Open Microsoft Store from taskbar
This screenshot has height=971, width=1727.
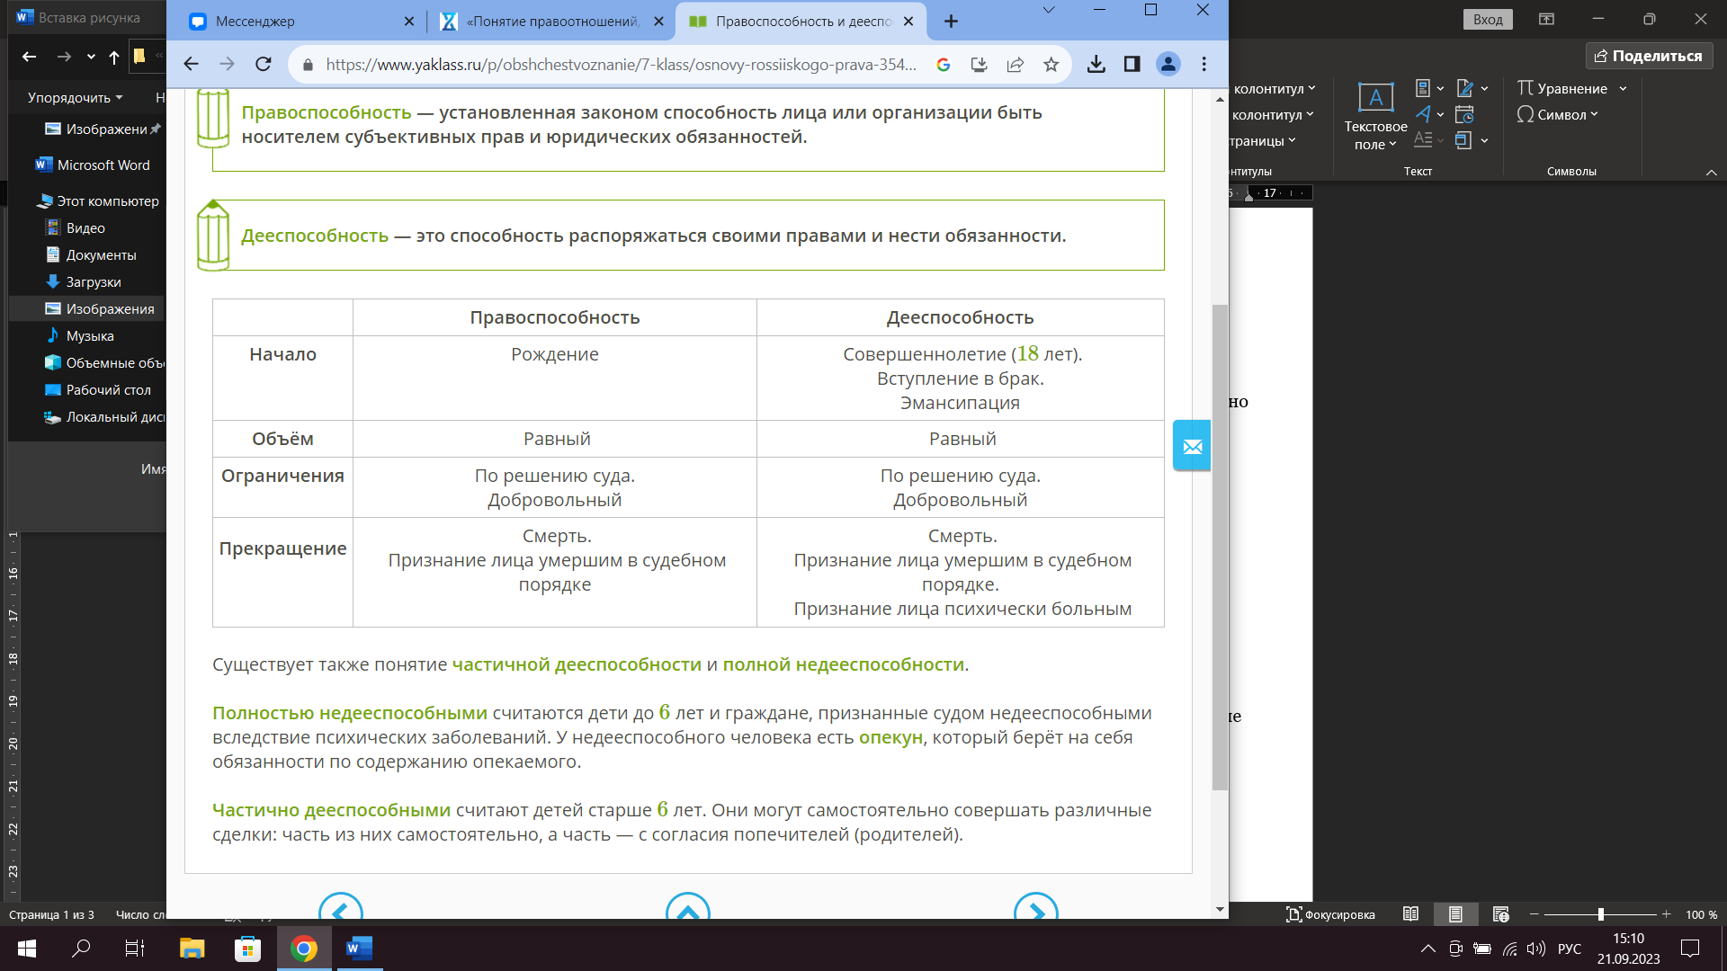tap(247, 949)
